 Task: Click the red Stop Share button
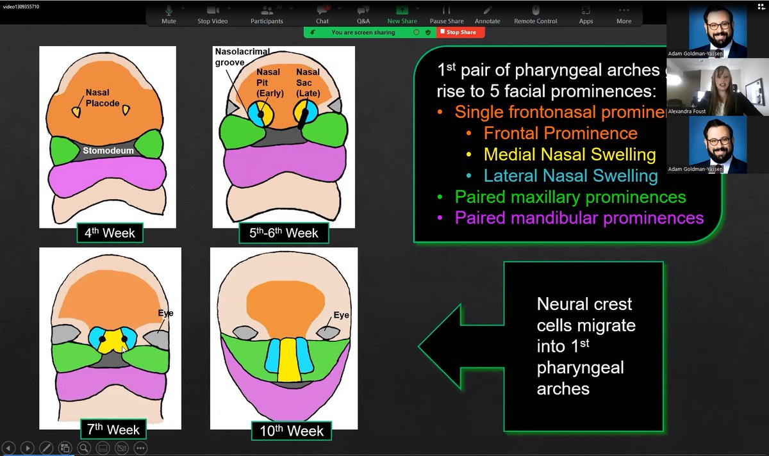tap(459, 32)
